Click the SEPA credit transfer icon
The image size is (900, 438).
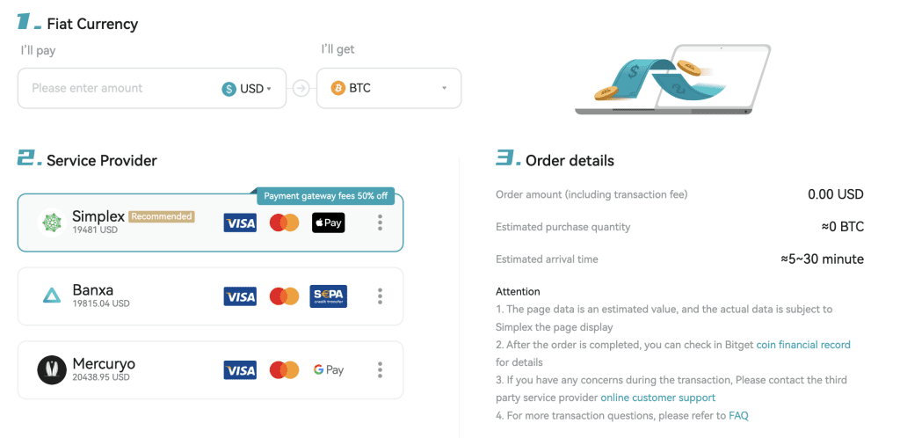pos(329,296)
